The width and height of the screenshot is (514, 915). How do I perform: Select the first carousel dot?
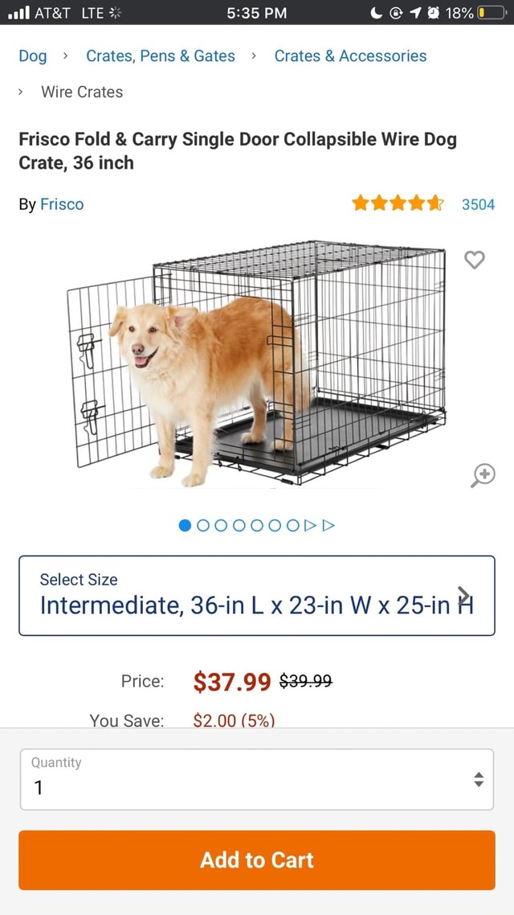click(185, 523)
